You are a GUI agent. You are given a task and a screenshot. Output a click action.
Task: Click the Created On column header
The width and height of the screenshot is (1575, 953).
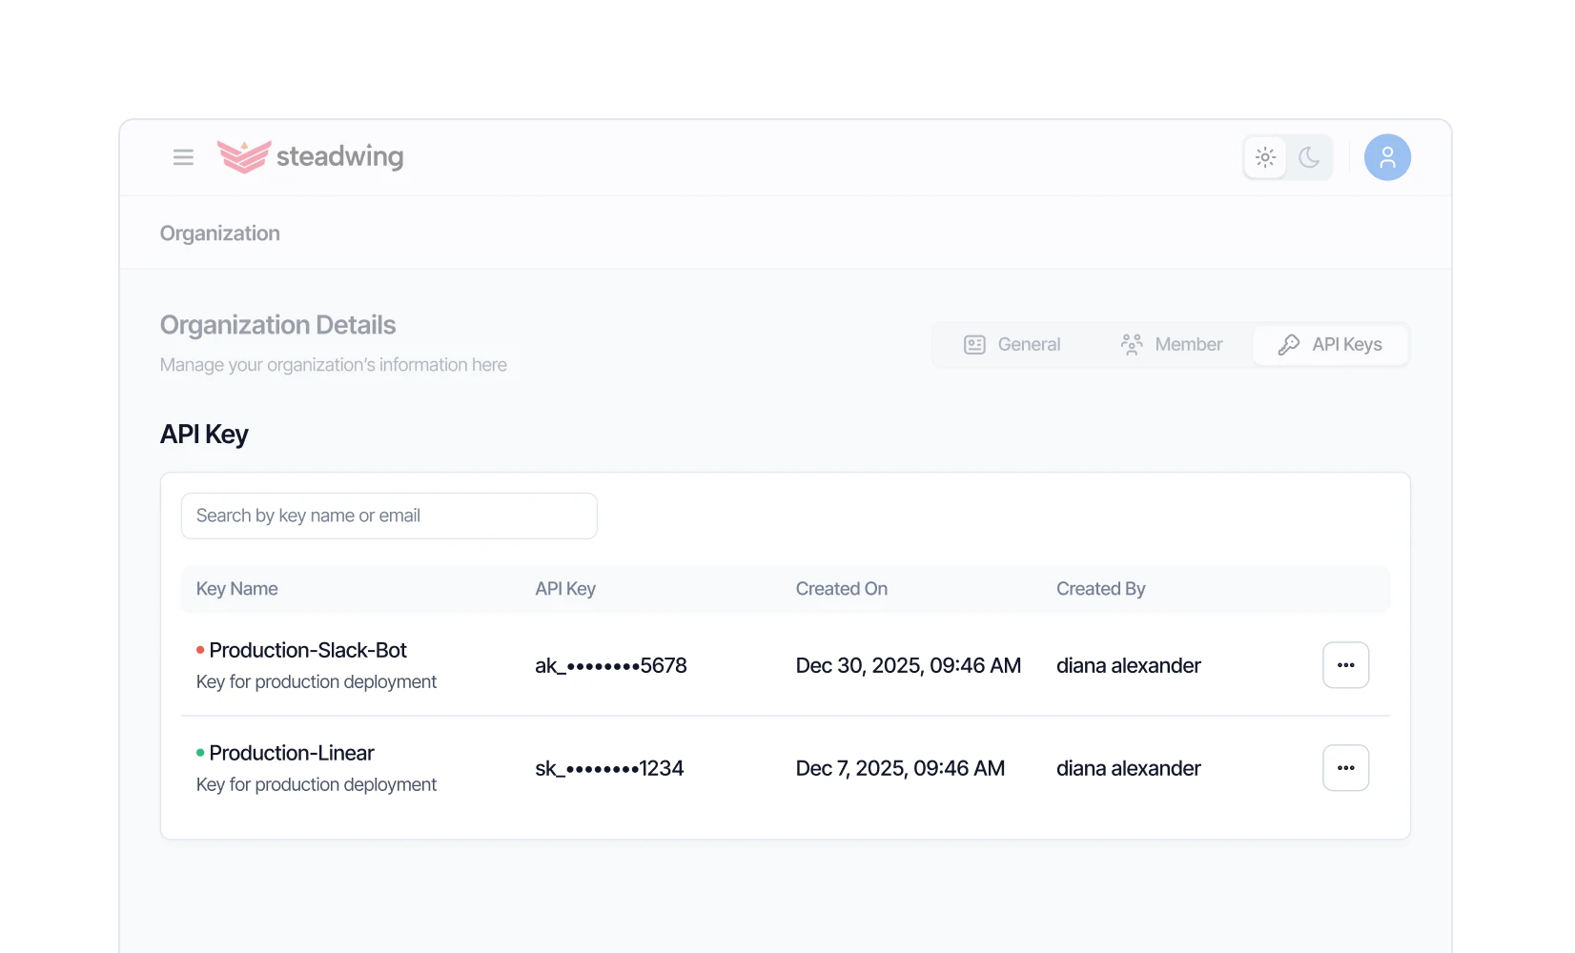pyautogui.click(x=842, y=589)
